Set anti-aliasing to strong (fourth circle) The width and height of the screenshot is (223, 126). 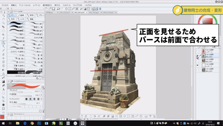38,99
